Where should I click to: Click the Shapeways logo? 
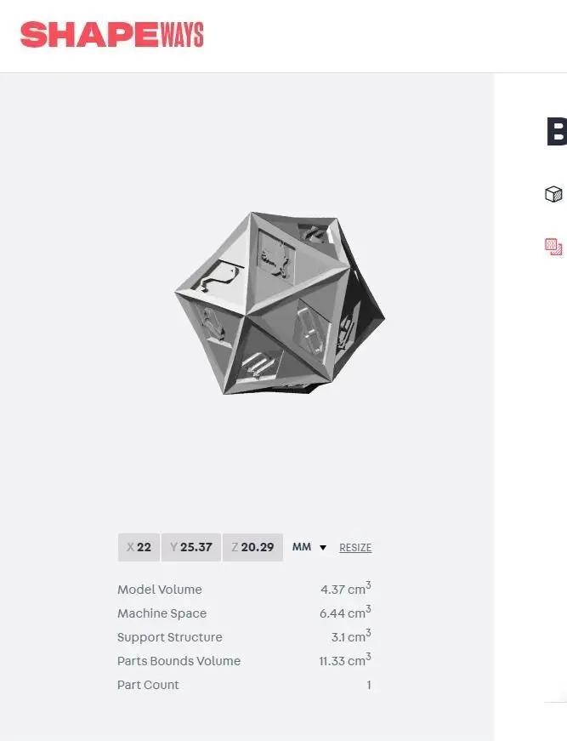click(x=111, y=35)
